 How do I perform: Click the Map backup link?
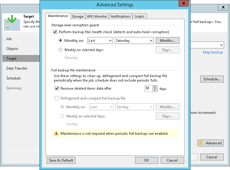pos(213,52)
